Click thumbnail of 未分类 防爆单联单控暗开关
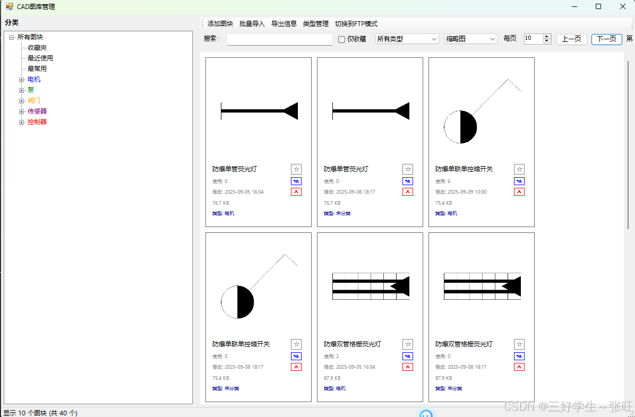 tap(259, 286)
